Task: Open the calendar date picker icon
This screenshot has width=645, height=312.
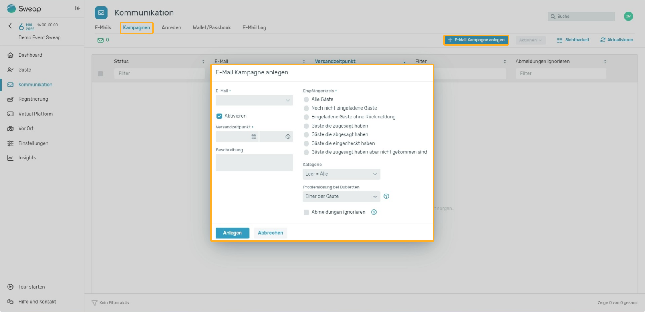Action: tap(254, 137)
